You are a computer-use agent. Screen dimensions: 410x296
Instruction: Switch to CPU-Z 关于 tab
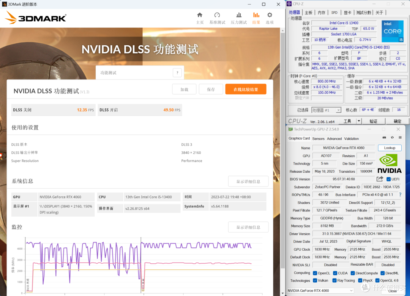[379, 13]
